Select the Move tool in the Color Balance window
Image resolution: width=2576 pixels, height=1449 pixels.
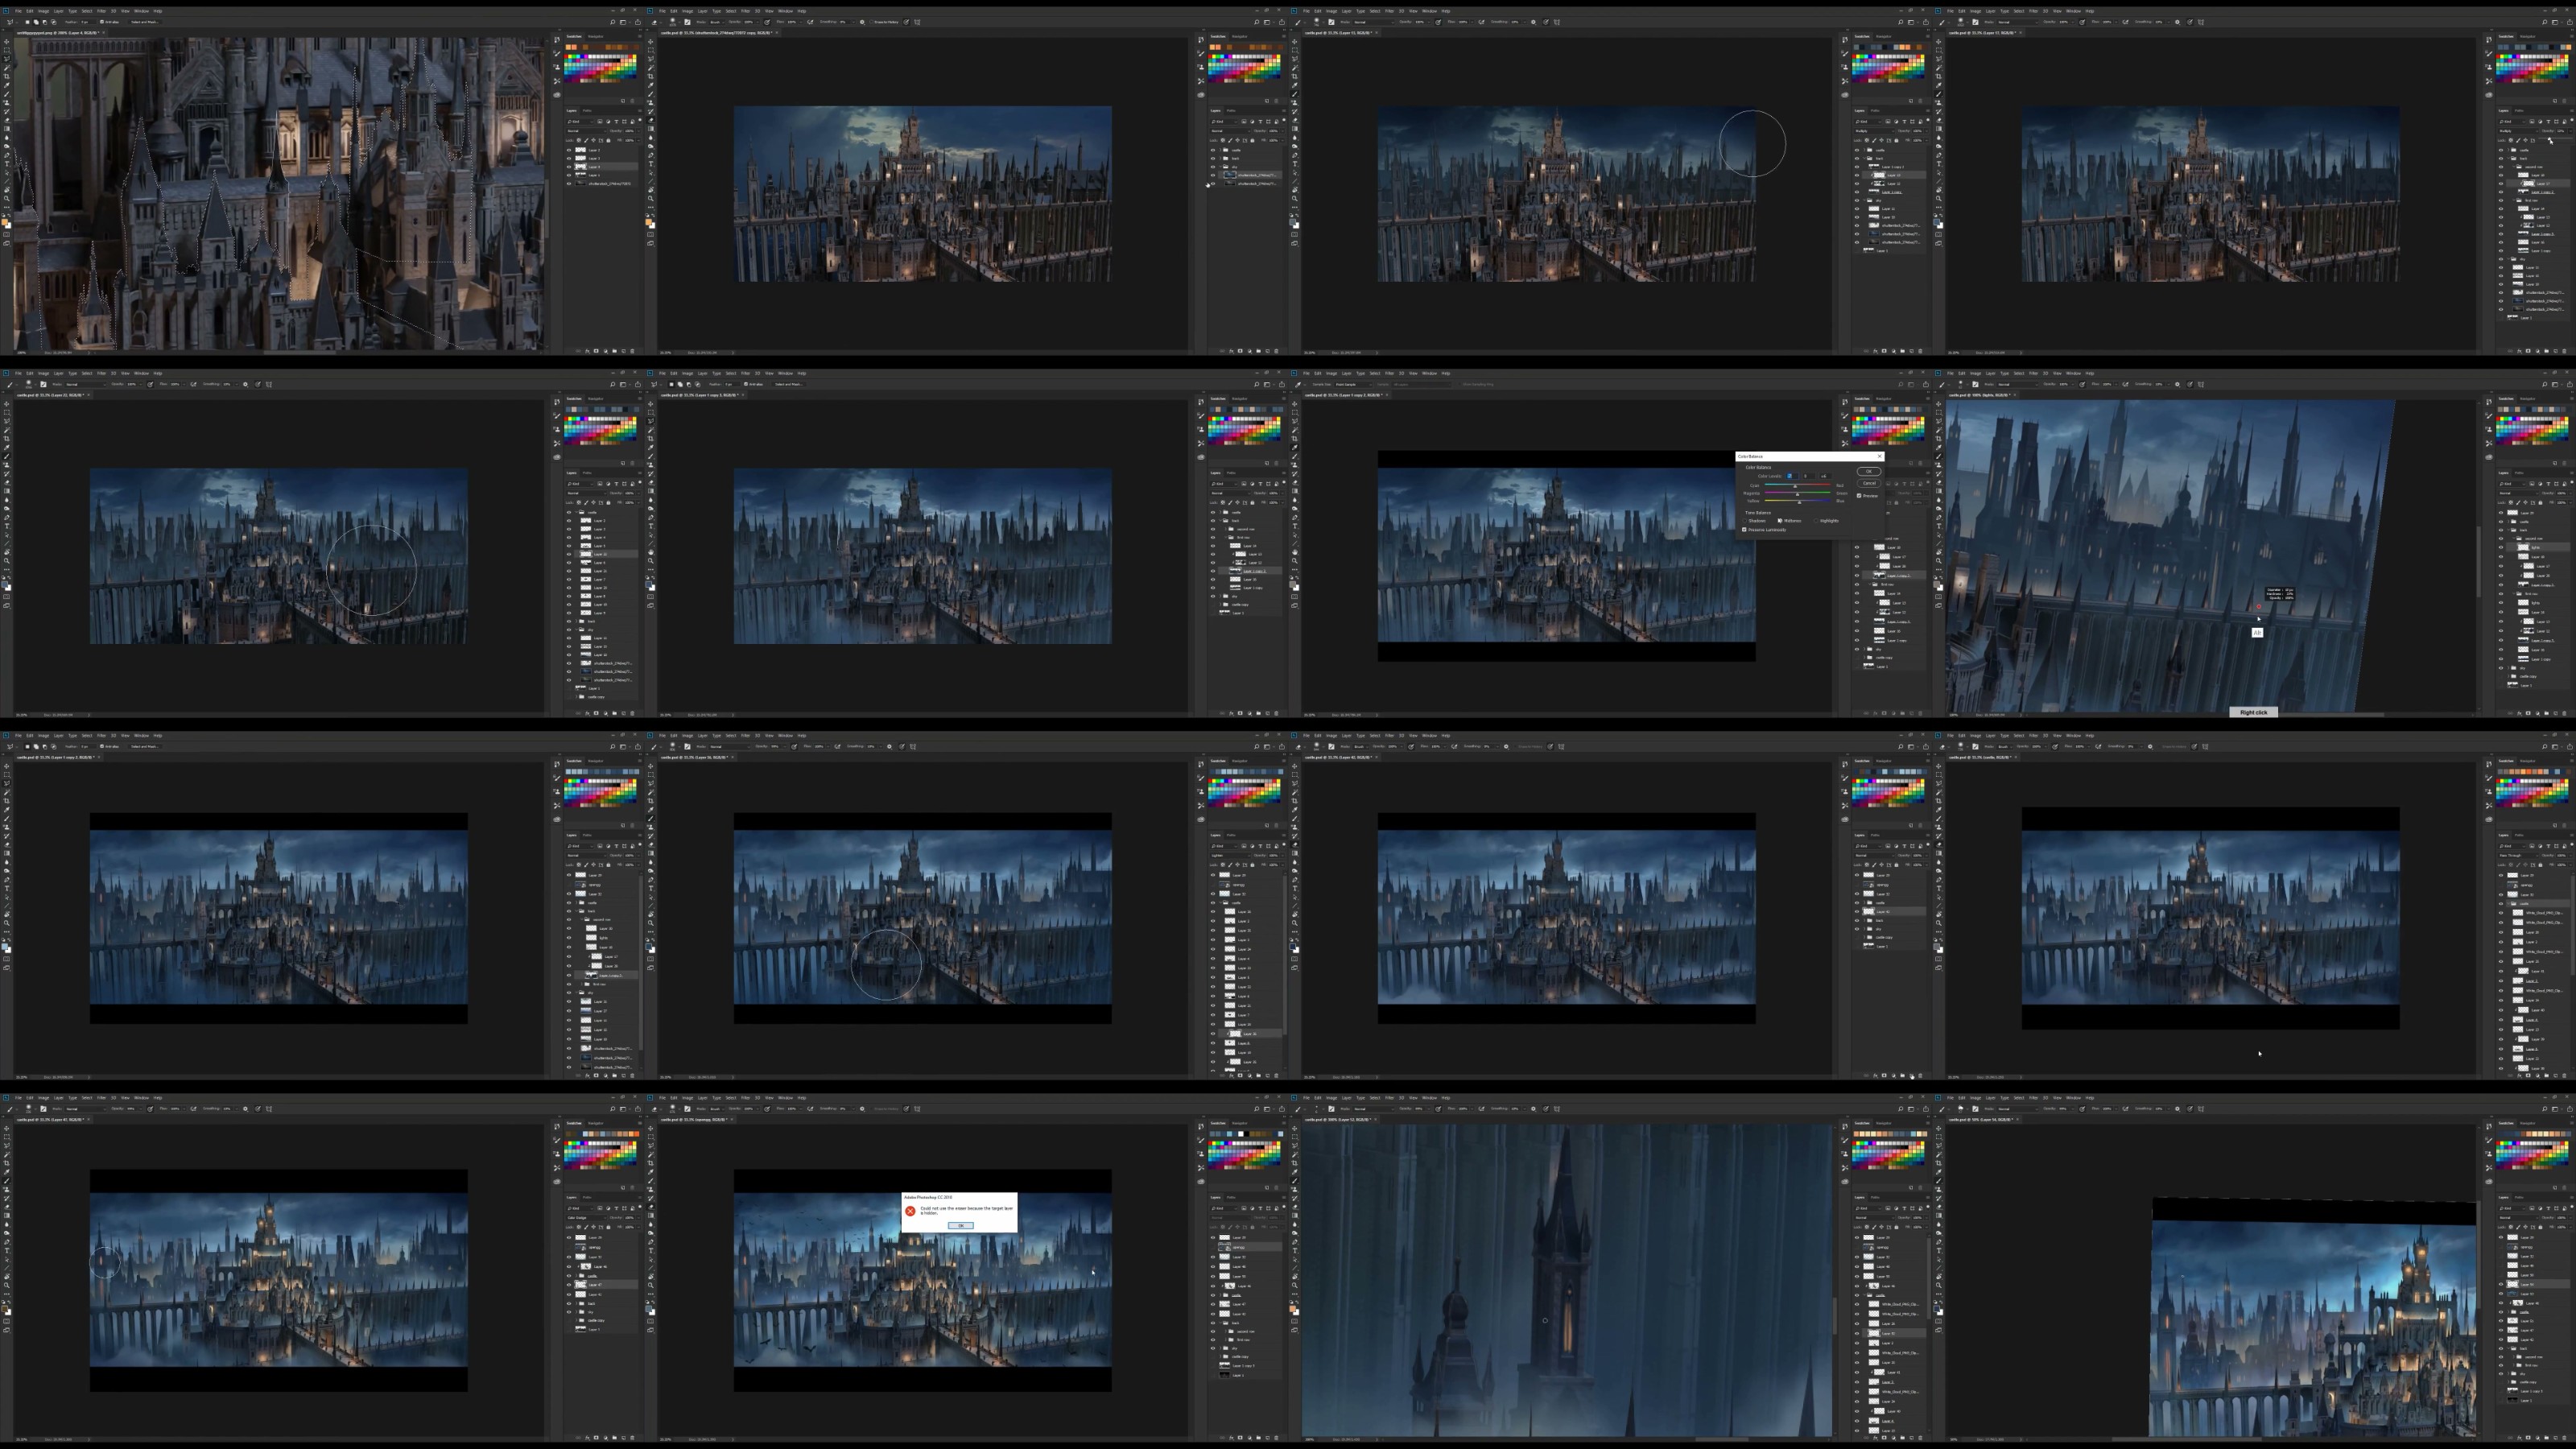pos(1295,403)
